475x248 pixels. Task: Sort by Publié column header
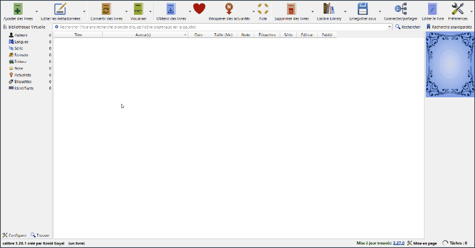(327, 35)
